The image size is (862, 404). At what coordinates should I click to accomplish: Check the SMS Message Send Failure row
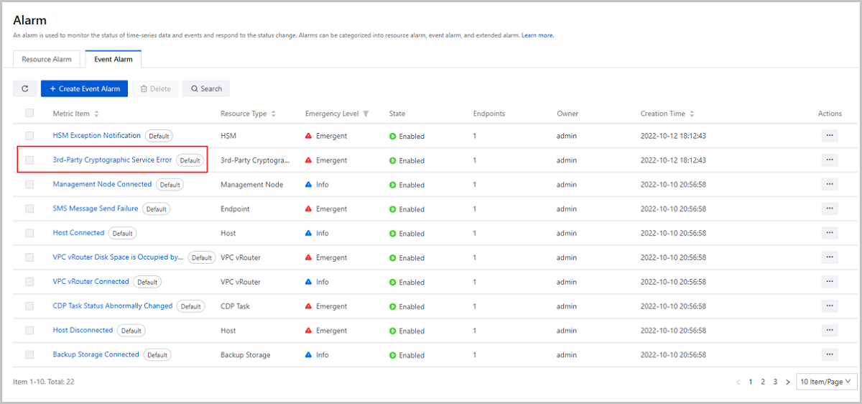point(29,208)
